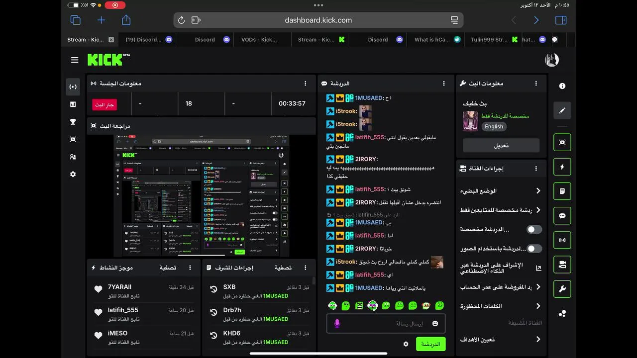Click the pencil edit-layout icon
Image resolution: width=637 pixels, height=358 pixels.
[562, 110]
